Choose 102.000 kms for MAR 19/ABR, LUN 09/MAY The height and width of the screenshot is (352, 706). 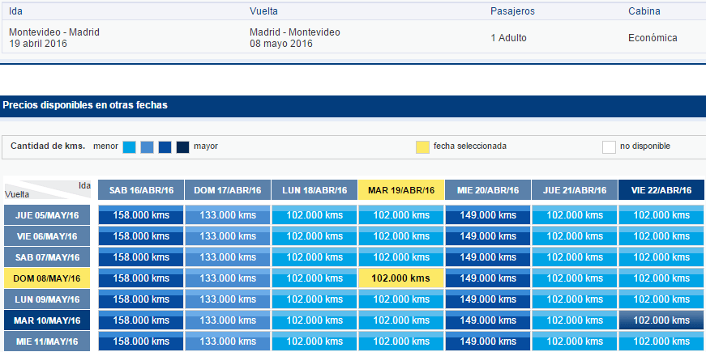tap(401, 299)
